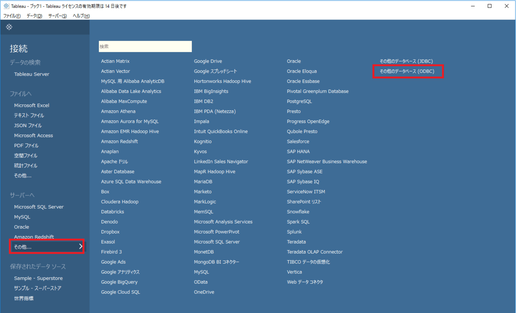Select Amazon Redshift in the sidebar

34,237
